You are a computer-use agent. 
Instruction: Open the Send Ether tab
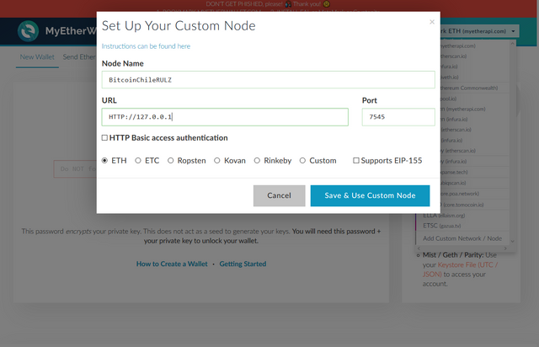[79, 57]
